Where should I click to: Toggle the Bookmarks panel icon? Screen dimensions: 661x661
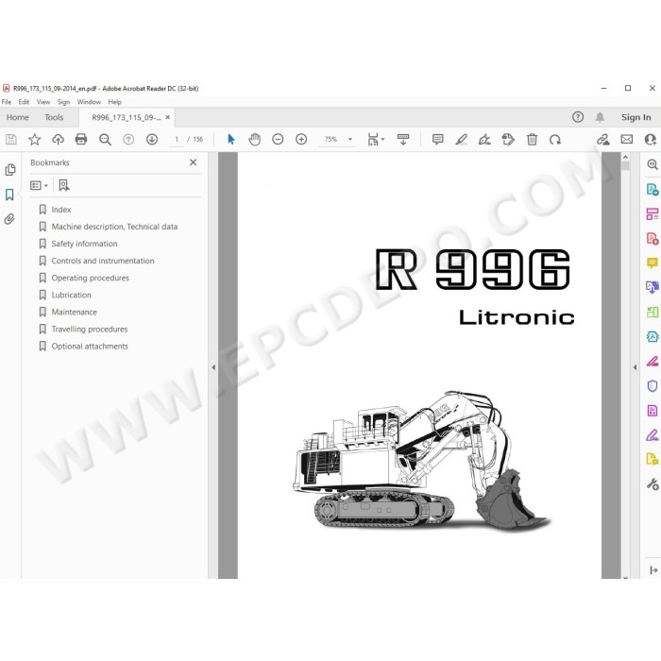[9, 195]
